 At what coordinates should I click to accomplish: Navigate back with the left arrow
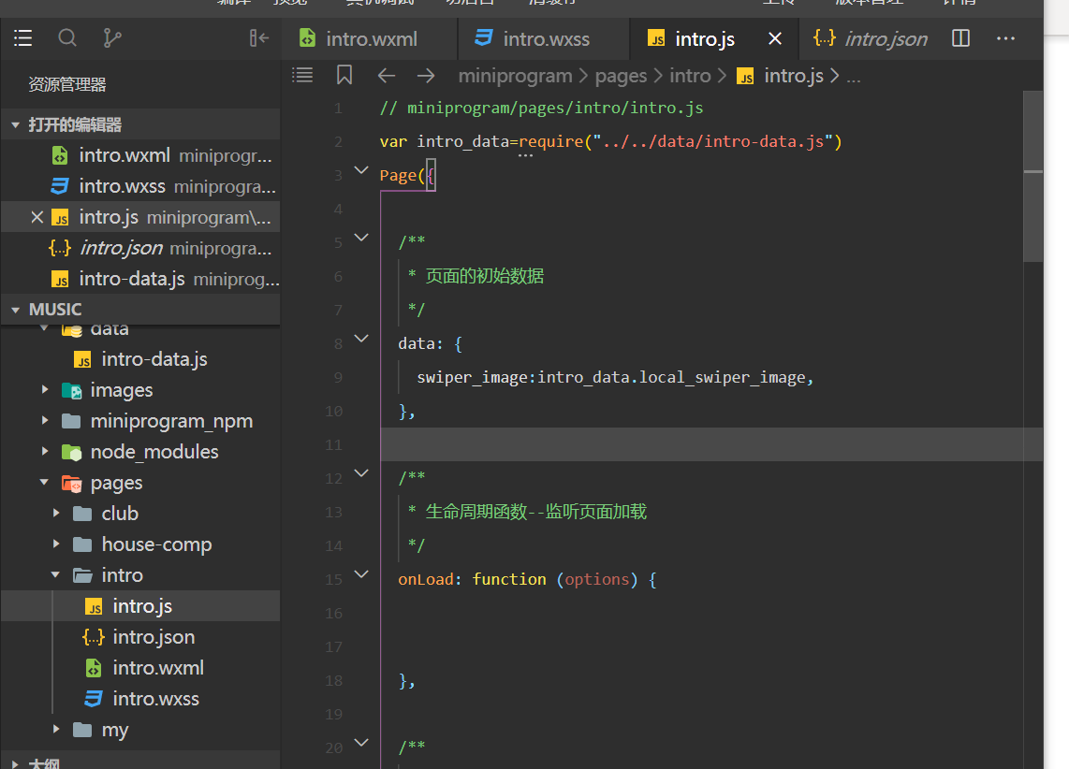(x=387, y=76)
